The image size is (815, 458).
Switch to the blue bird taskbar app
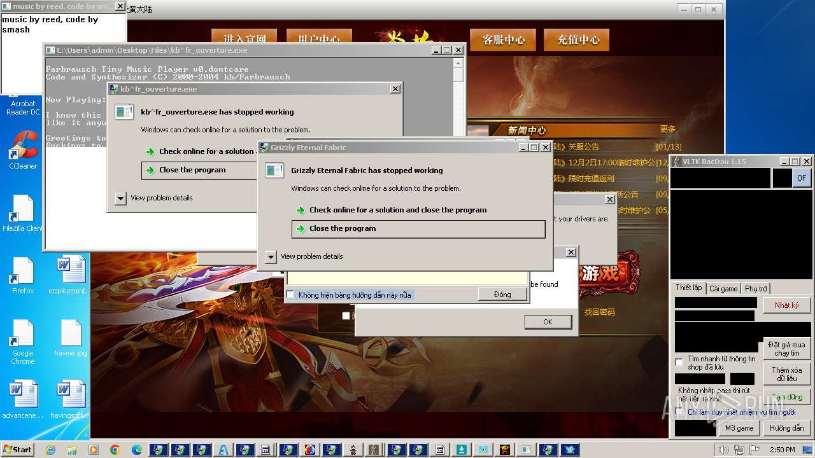[x=570, y=450]
